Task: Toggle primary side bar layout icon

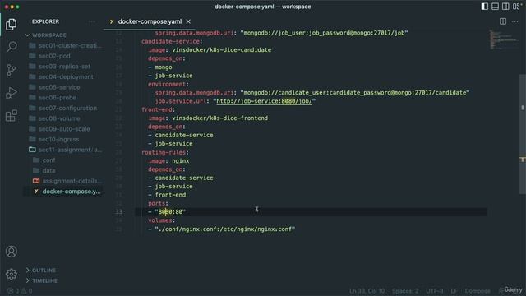Action: (x=484, y=7)
